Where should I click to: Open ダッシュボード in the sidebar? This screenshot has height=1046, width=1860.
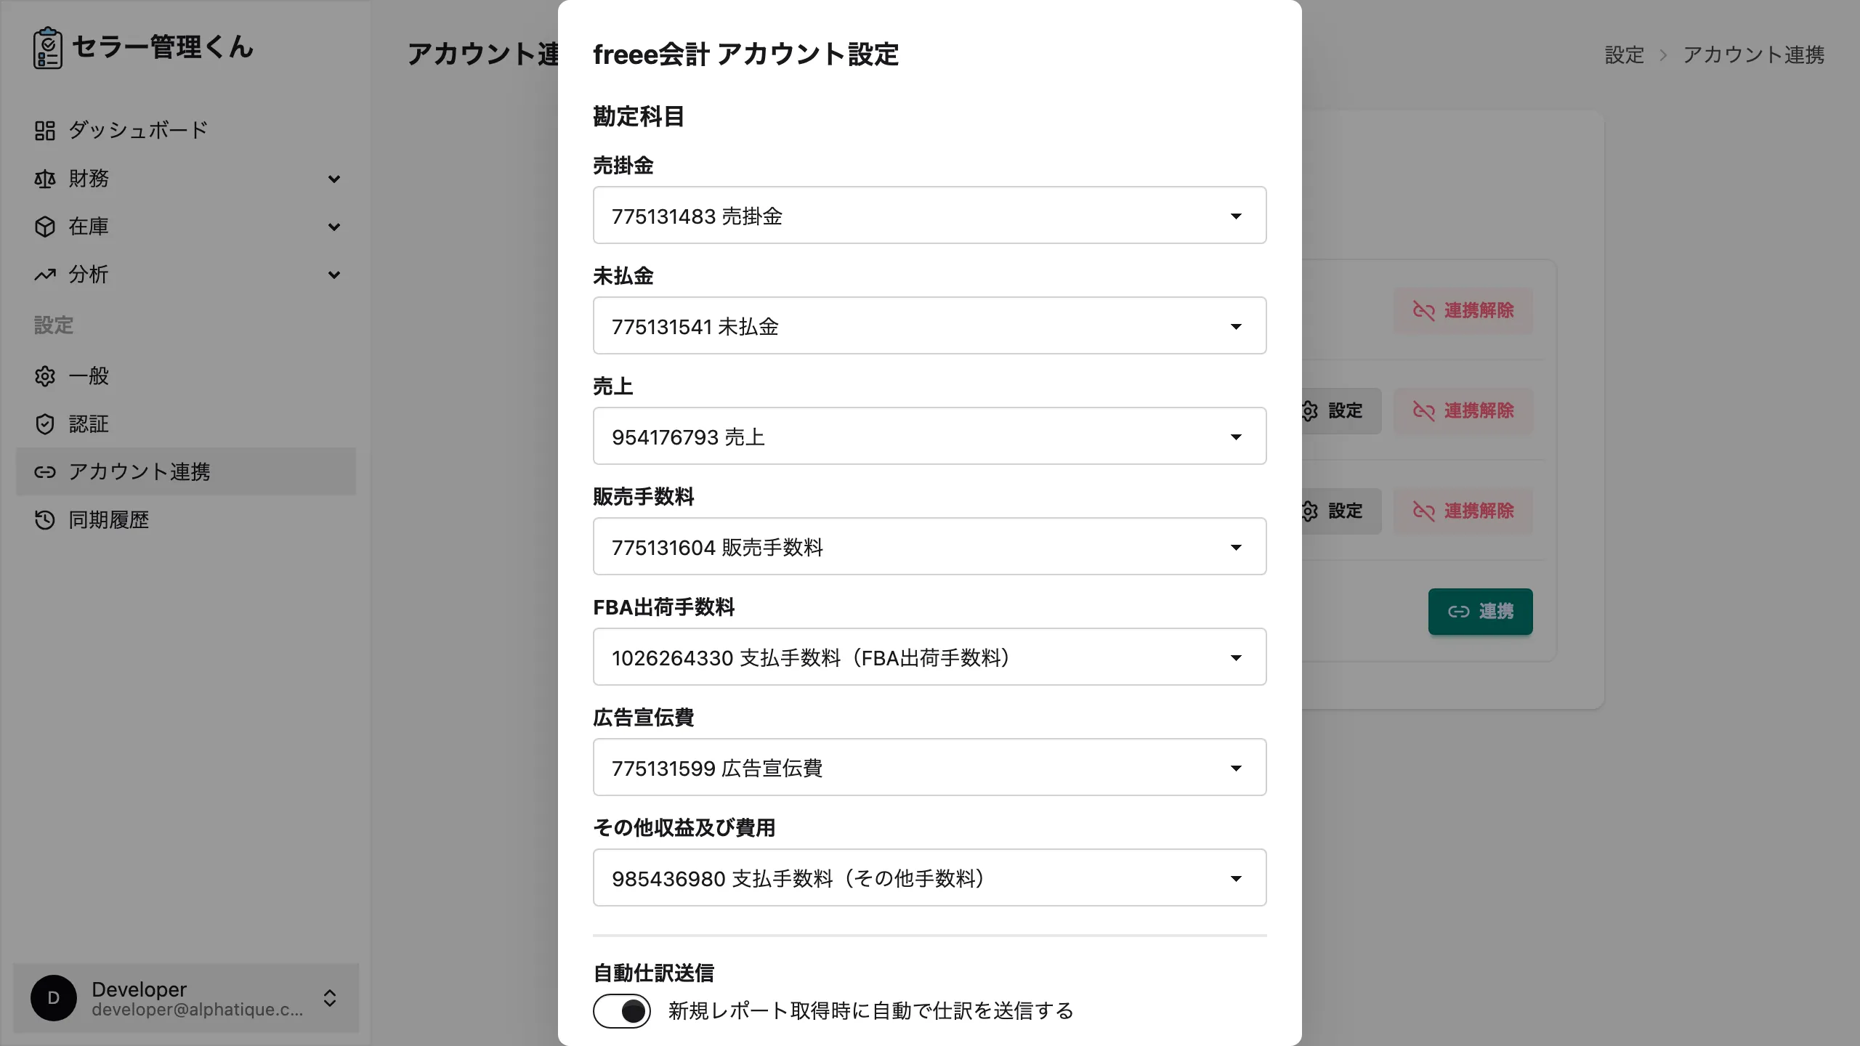pyautogui.click(x=186, y=131)
